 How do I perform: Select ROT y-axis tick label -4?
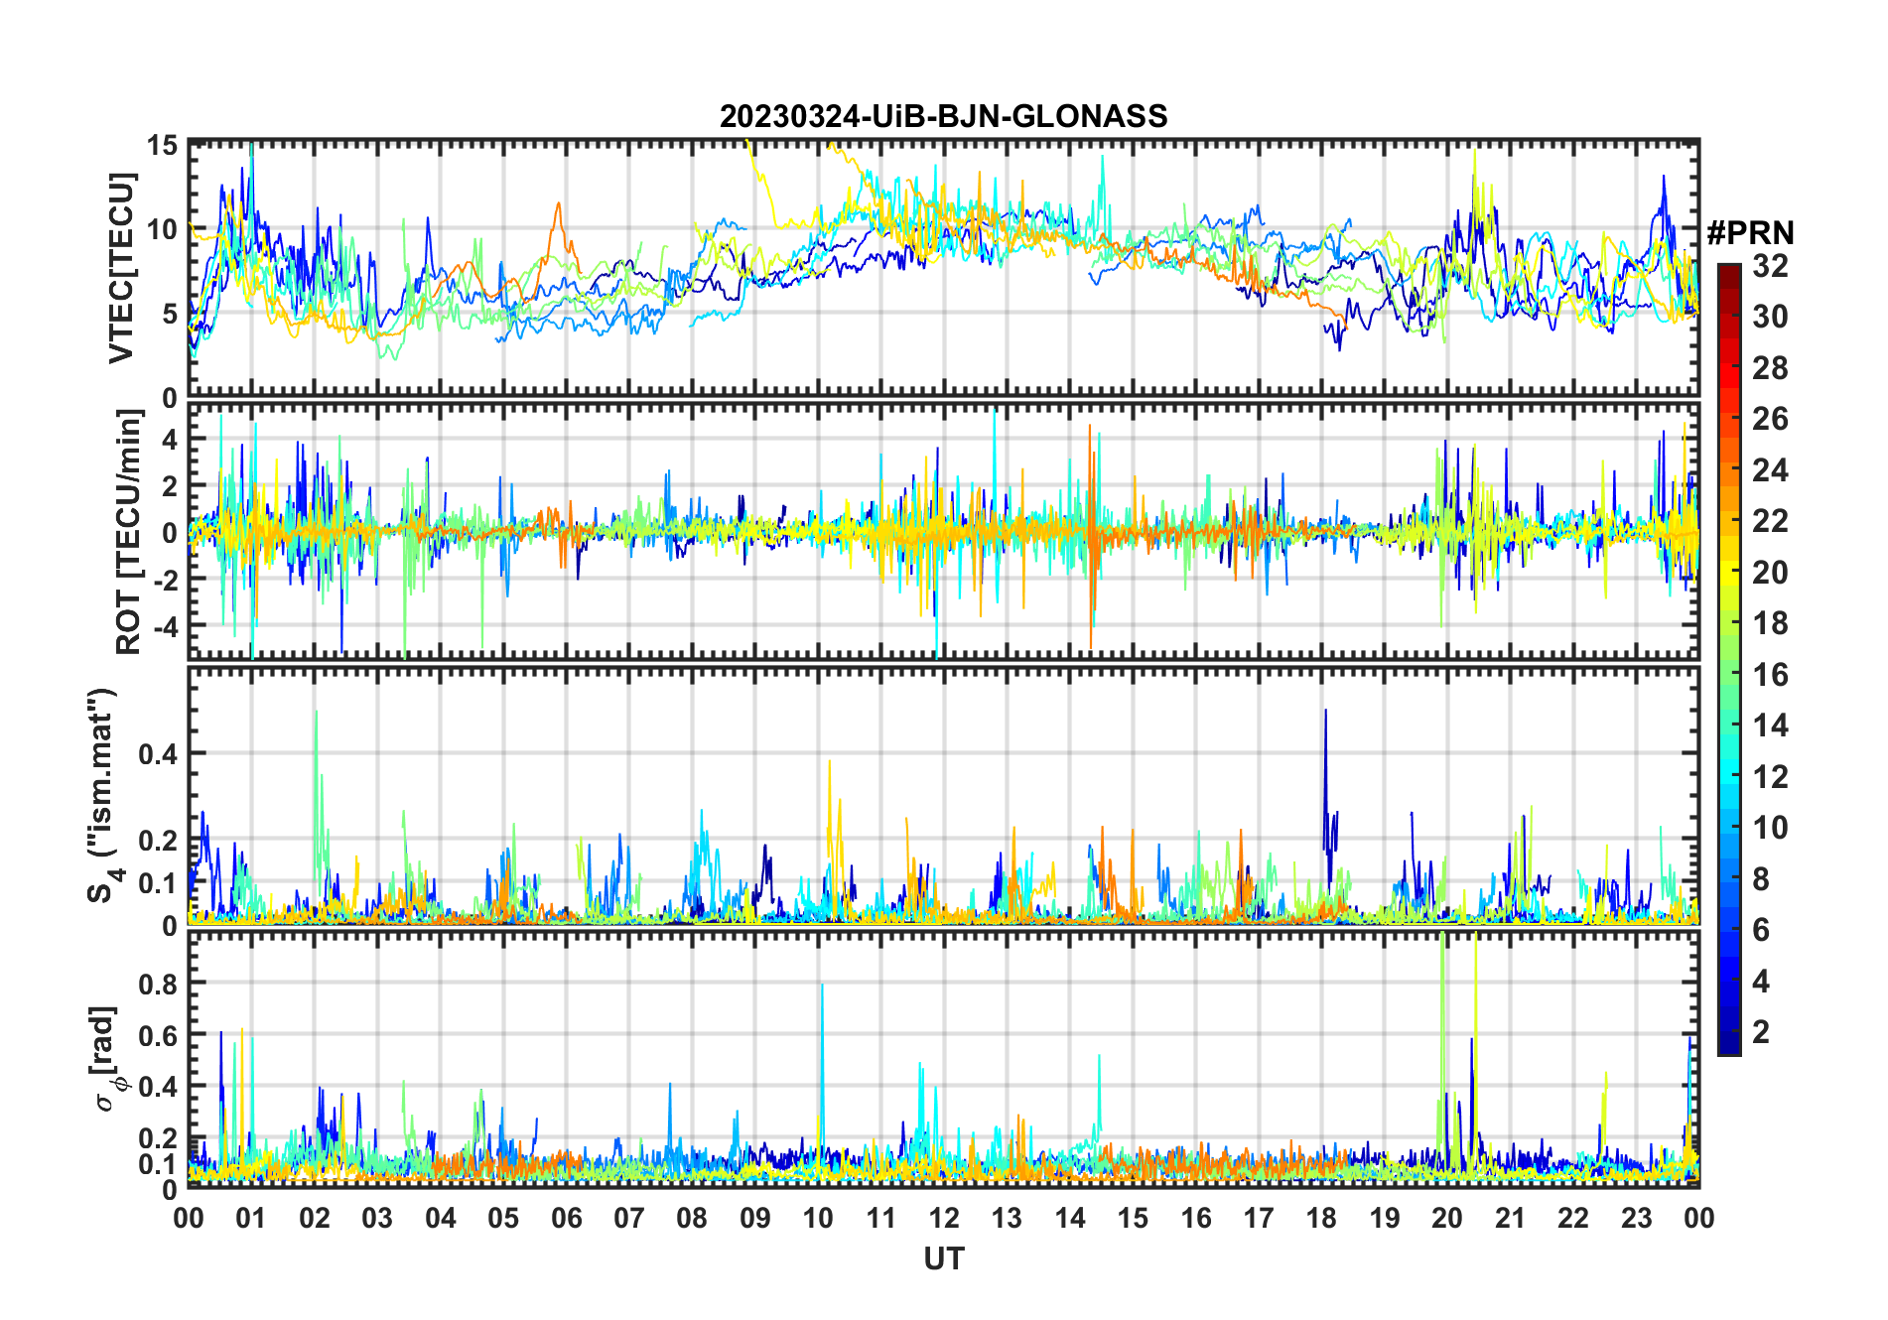click(x=166, y=626)
